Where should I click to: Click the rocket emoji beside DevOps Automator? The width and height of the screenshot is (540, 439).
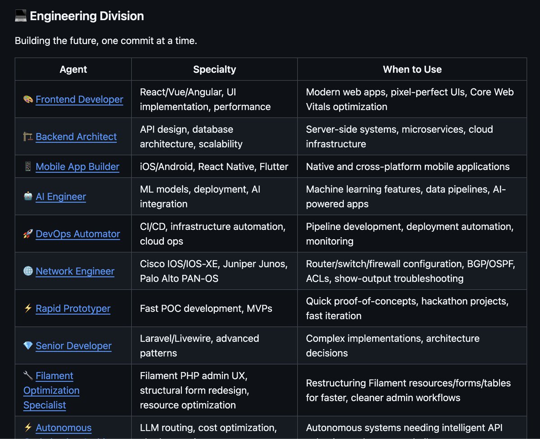[28, 234]
